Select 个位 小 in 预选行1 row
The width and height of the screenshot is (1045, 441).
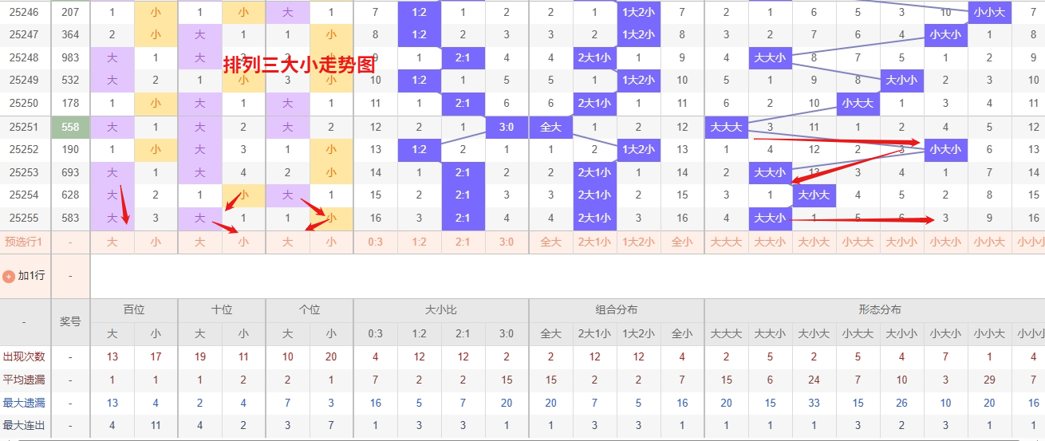click(331, 242)
